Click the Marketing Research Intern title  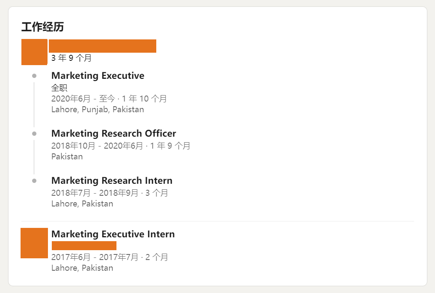coord(112,180)
